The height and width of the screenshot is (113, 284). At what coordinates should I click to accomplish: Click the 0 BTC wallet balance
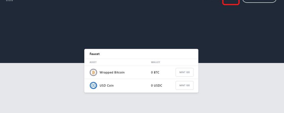(x=155, y=72)
